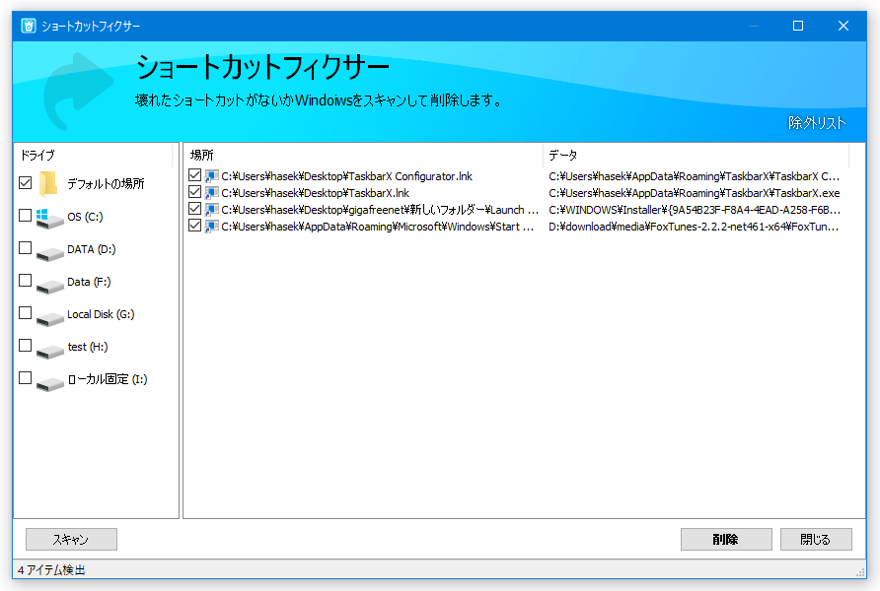Click the ドライブ column header
This screenshot has height=591, width=880.
point(93,156)
